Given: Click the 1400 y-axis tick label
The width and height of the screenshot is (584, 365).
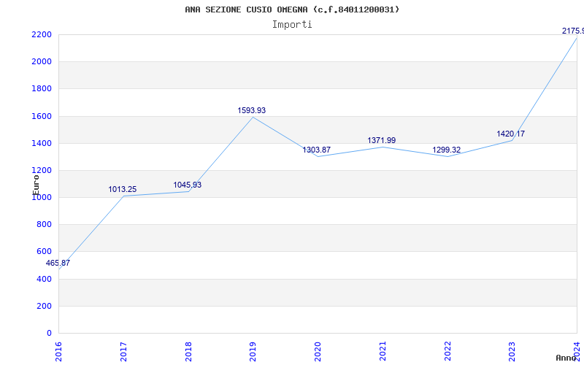Looking at the screenshot, I should click(42, 143).
